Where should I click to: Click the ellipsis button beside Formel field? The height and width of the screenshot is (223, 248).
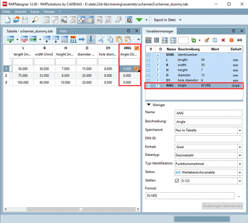pos(239,196)
